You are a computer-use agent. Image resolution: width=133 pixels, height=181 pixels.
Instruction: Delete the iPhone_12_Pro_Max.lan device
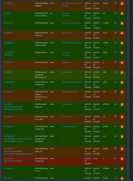(122, 23)
